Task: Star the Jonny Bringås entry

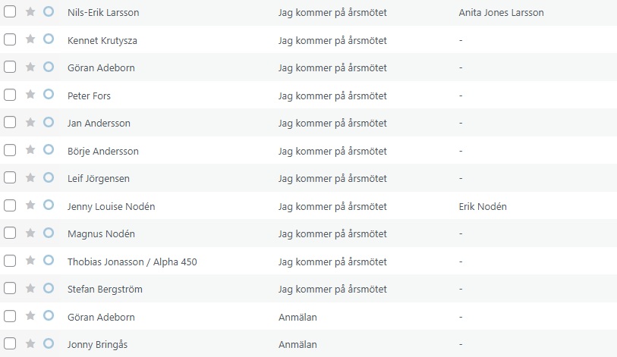Action: coord(30,344)
